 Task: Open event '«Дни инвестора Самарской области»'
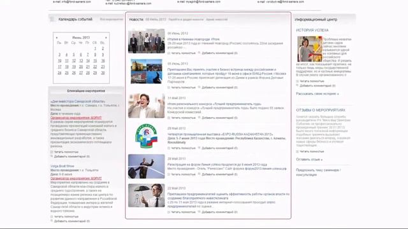[x=78, y=102]
